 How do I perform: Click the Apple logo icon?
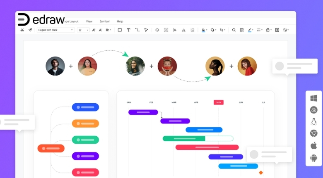[x=314, y=145]
